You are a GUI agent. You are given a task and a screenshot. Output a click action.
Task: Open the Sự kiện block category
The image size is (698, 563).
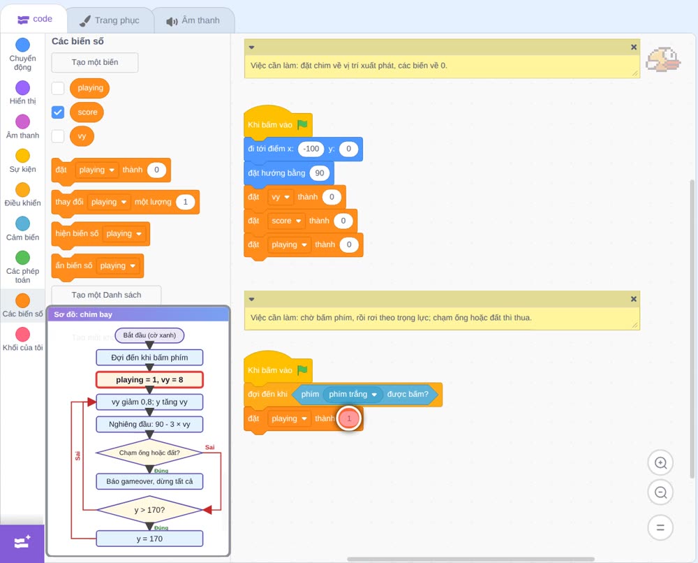click(x=23, y=161)
